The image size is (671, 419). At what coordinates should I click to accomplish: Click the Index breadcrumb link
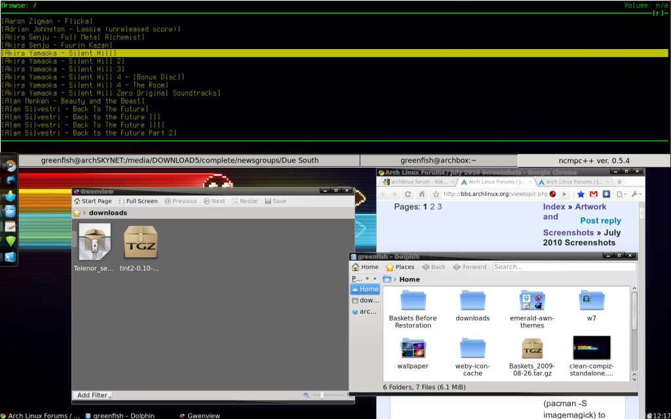[x=554, y=206]
